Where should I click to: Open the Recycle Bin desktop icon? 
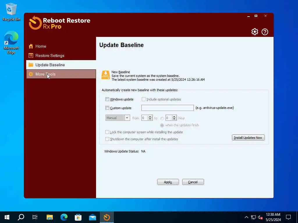click(x=11, y=12)
